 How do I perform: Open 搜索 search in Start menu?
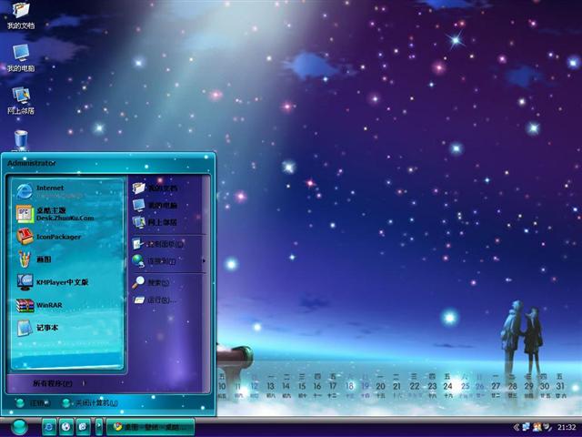(x=167, y=283)
